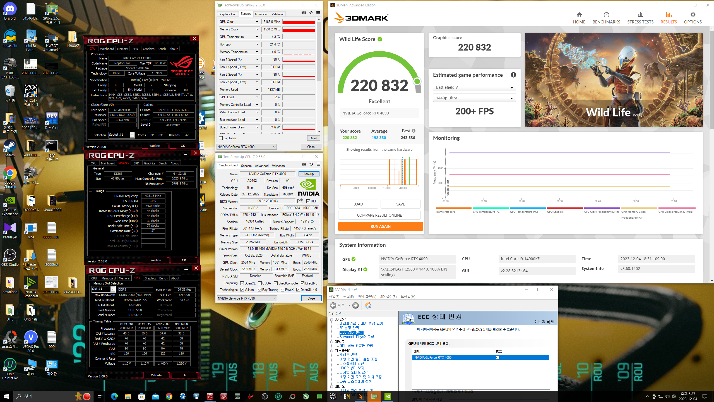Open the Battlefield V game dropdown
The width and height of the screenshot is (714, 402).
coord(474,87)
